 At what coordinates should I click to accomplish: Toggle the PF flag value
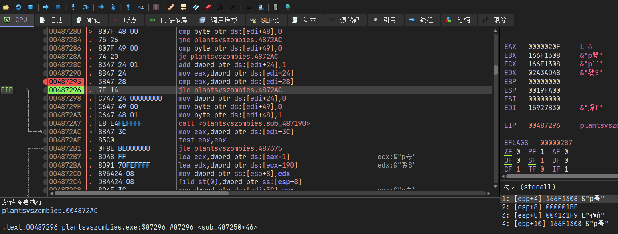point(542,152)
